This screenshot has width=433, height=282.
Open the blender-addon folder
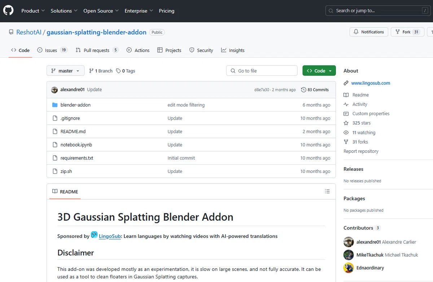(75, 105)
